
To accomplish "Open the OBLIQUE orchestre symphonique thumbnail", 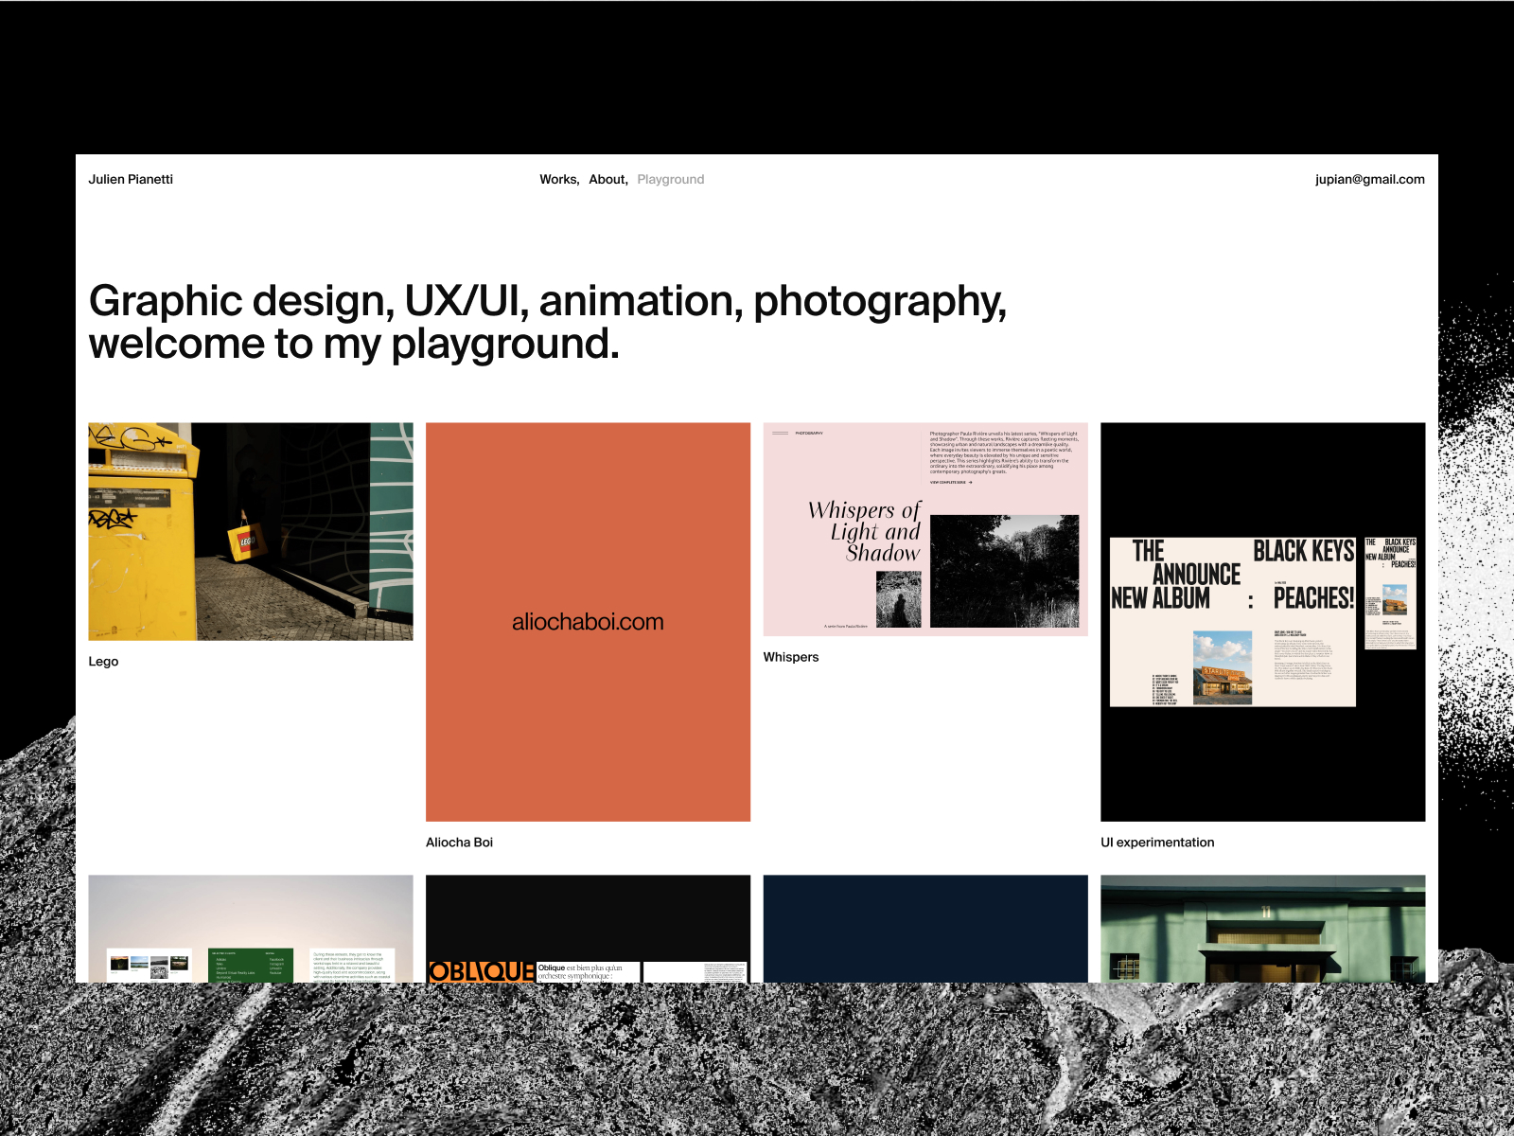I will click(x=588, y=929).
